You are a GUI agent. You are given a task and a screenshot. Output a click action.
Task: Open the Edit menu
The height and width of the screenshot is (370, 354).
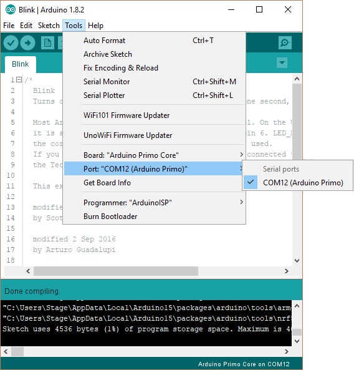pos(26,26)
